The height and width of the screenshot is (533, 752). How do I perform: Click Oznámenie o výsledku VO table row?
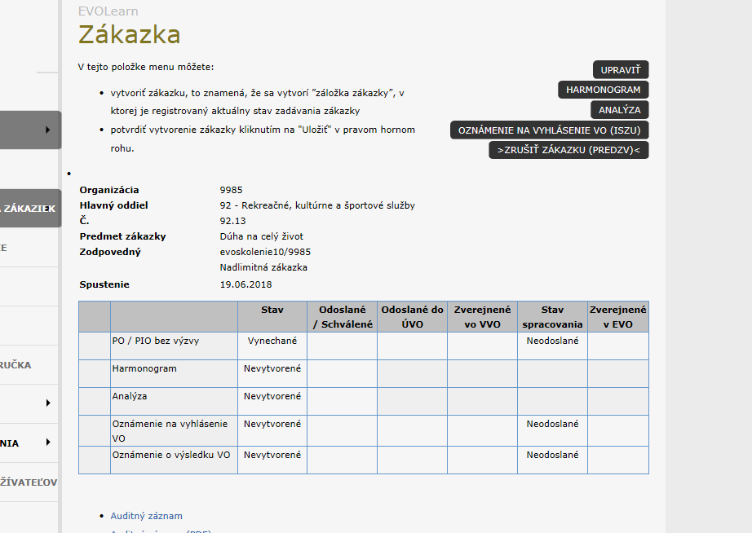(x=171, y=456)
